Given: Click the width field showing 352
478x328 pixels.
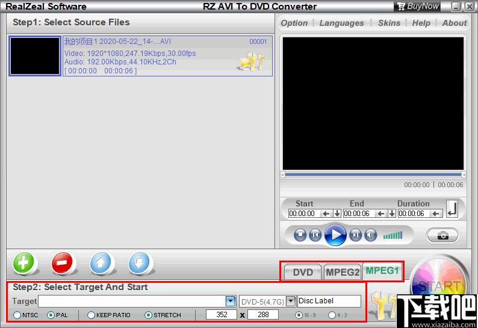Looking at the screenshot, I should pos(222,314).
